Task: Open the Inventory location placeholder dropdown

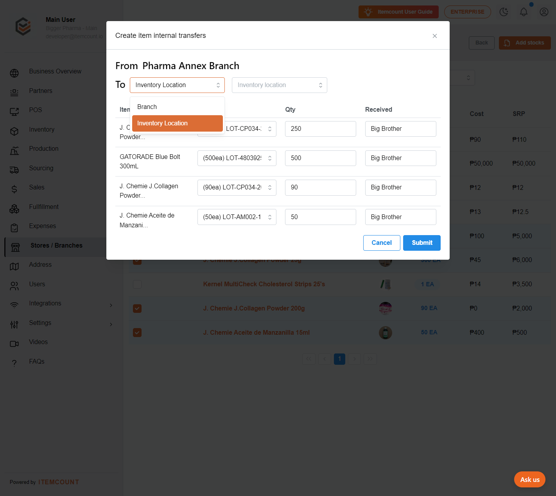Action: 280,85
